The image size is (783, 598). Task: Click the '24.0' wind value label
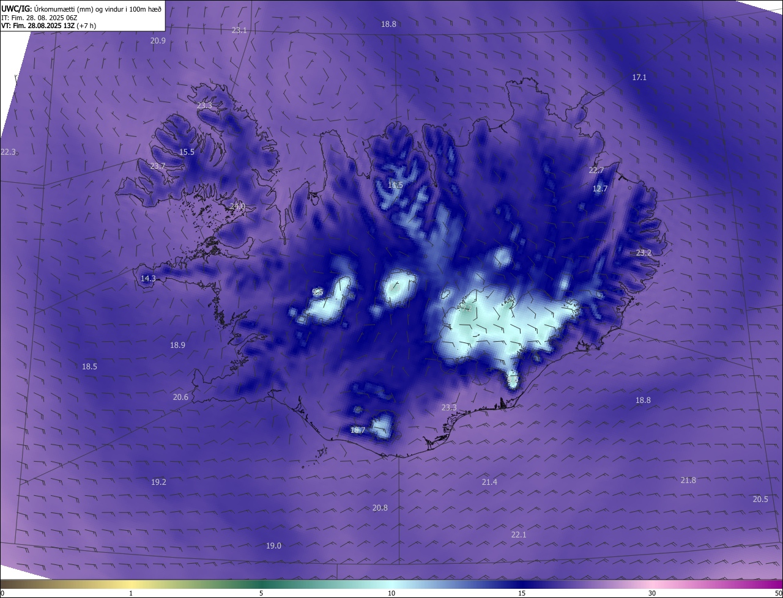tap(237, 207)
